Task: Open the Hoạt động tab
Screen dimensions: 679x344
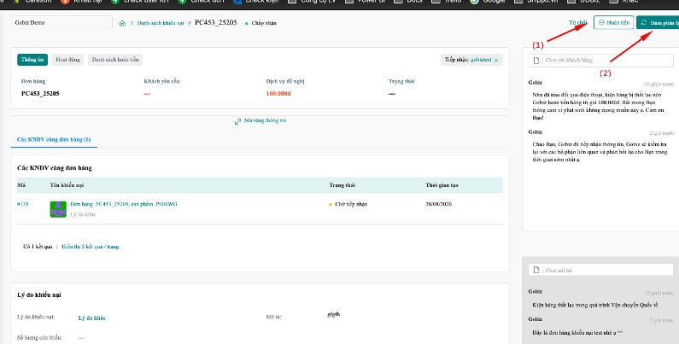Action: click(67, 60)
